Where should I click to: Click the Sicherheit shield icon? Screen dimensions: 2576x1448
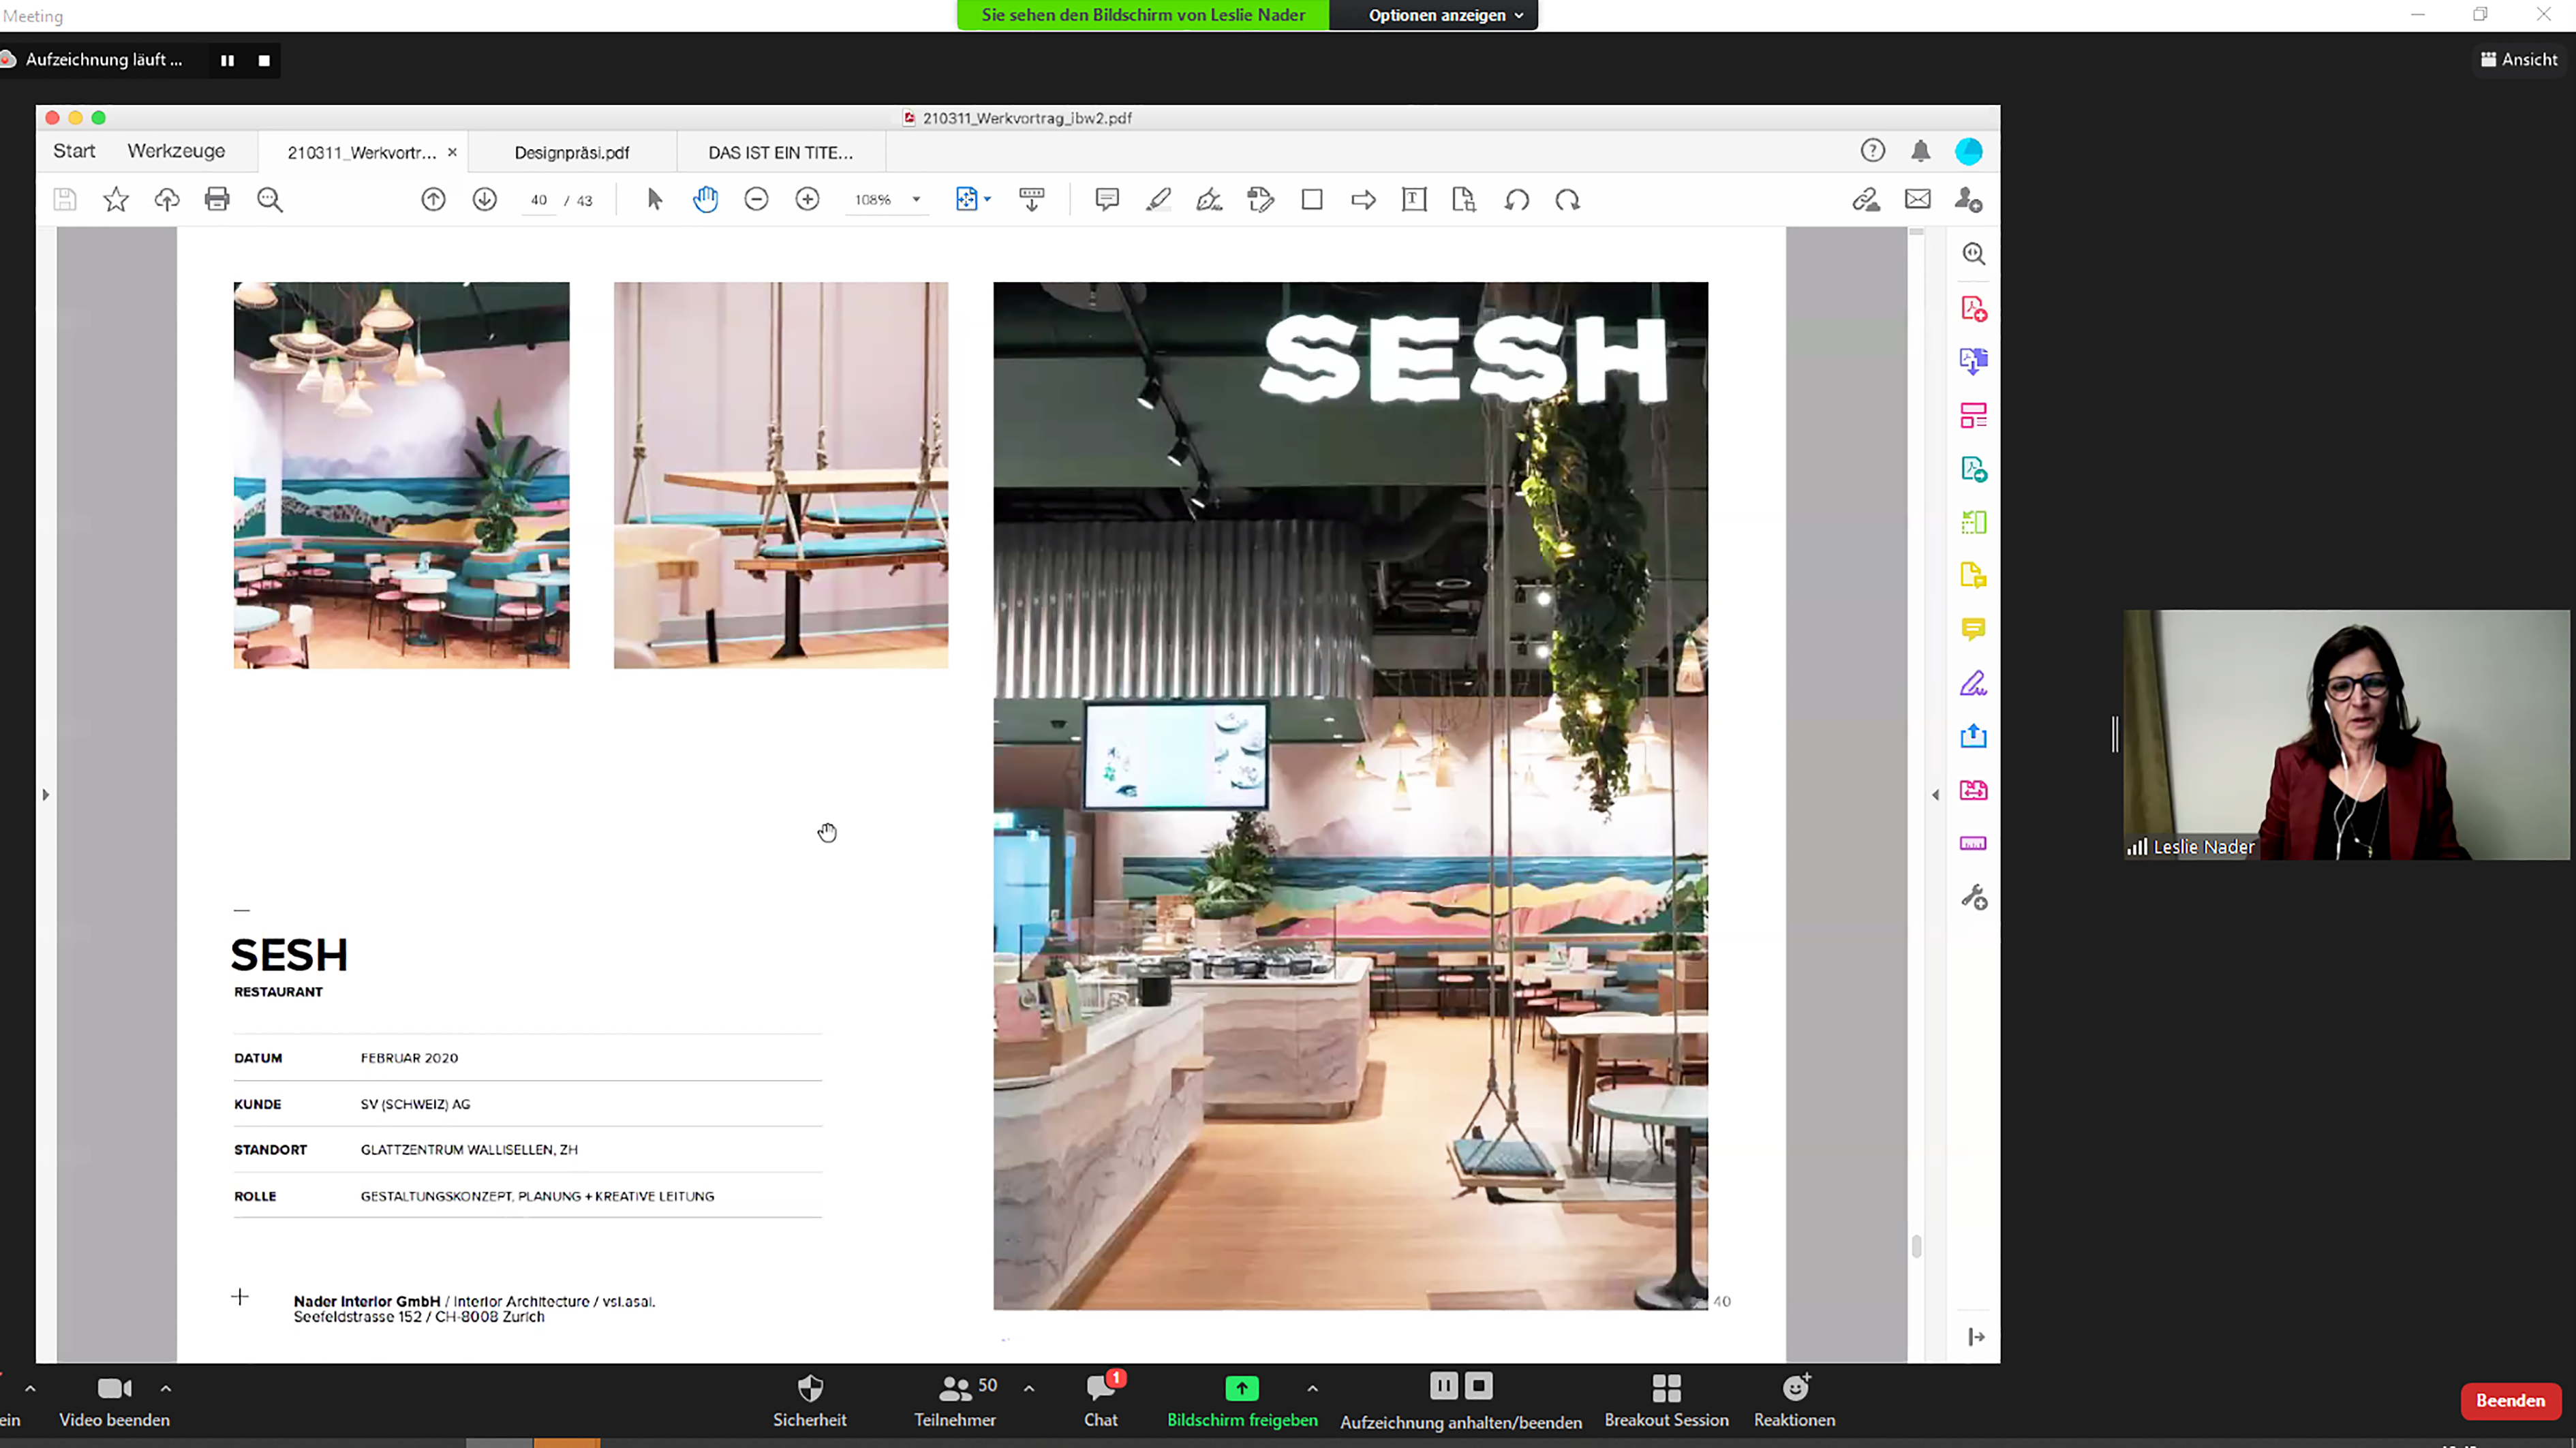coord(809,1388)
